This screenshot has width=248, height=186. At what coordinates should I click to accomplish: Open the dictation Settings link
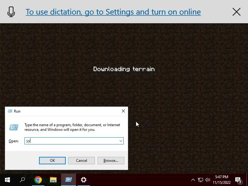pyautogui.click(x=113, y=12)
